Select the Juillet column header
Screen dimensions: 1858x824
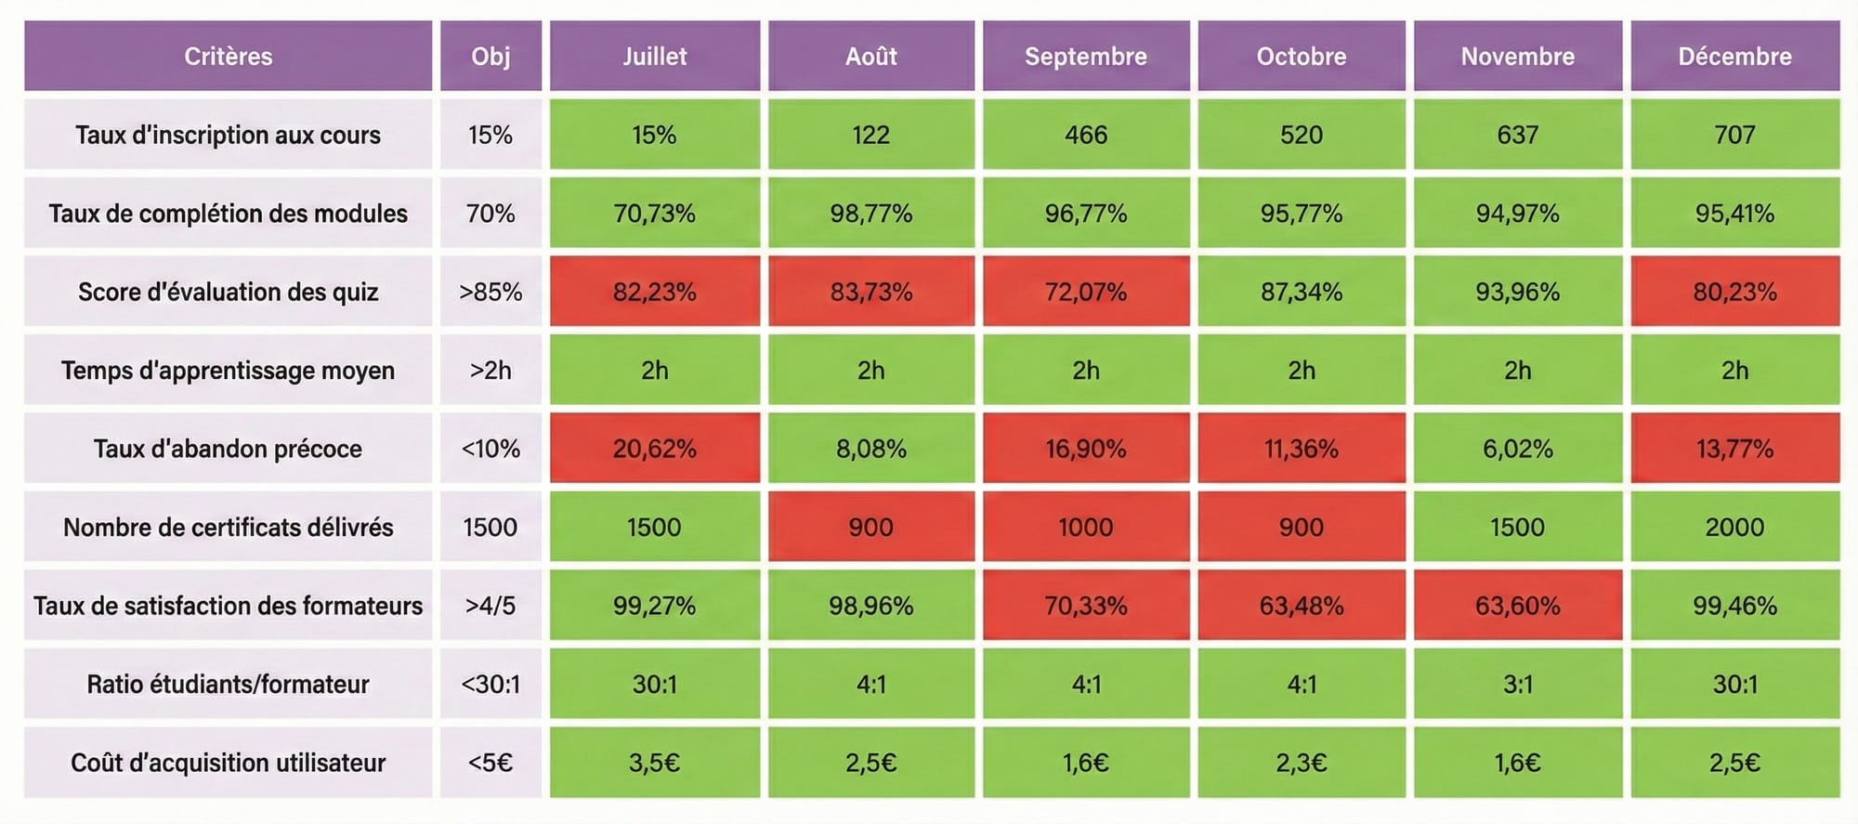click(x=654, y=57)
